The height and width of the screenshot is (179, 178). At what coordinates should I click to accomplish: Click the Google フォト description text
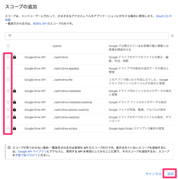click(137, 110)
